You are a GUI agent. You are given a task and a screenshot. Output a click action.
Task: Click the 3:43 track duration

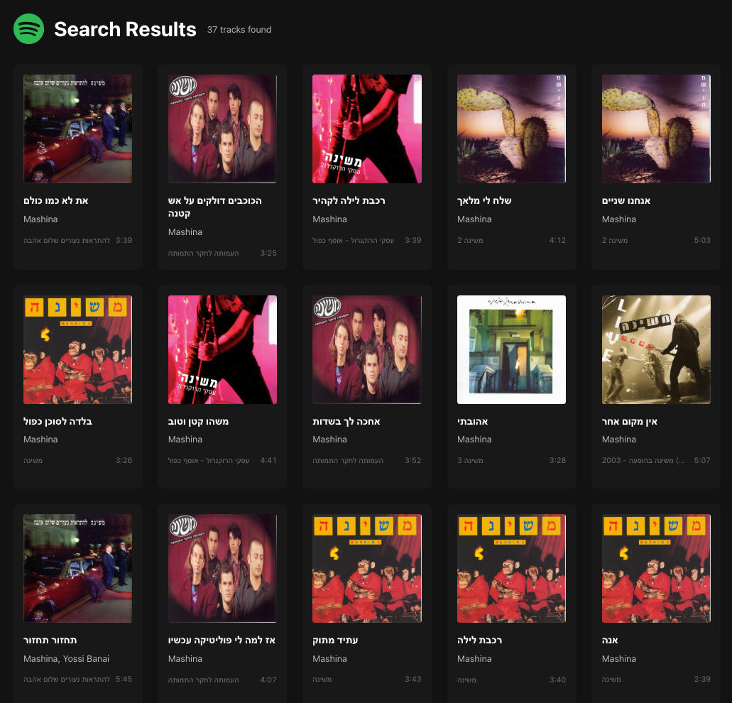click(x=413, y=679)
